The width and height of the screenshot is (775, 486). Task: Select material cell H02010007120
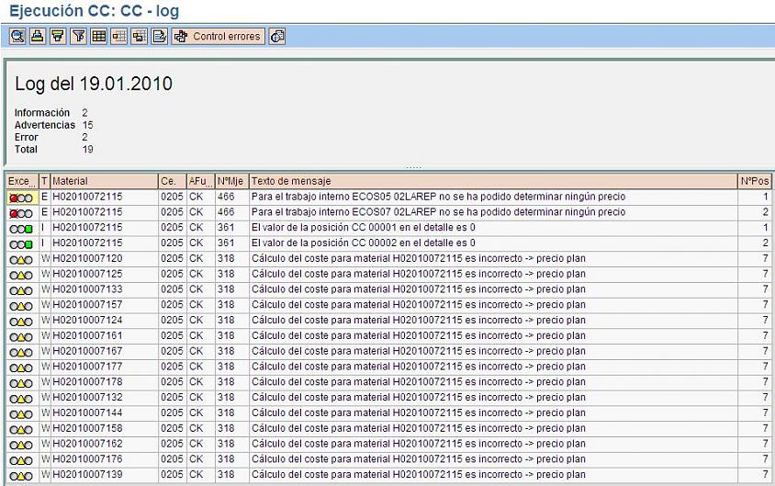(x=87, y=259)
